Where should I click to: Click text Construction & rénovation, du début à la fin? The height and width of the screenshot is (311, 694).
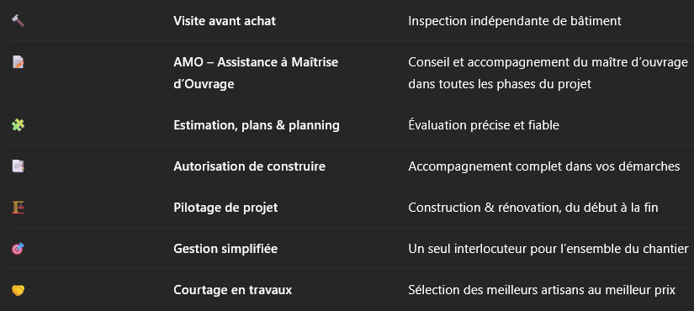[532, 208]
